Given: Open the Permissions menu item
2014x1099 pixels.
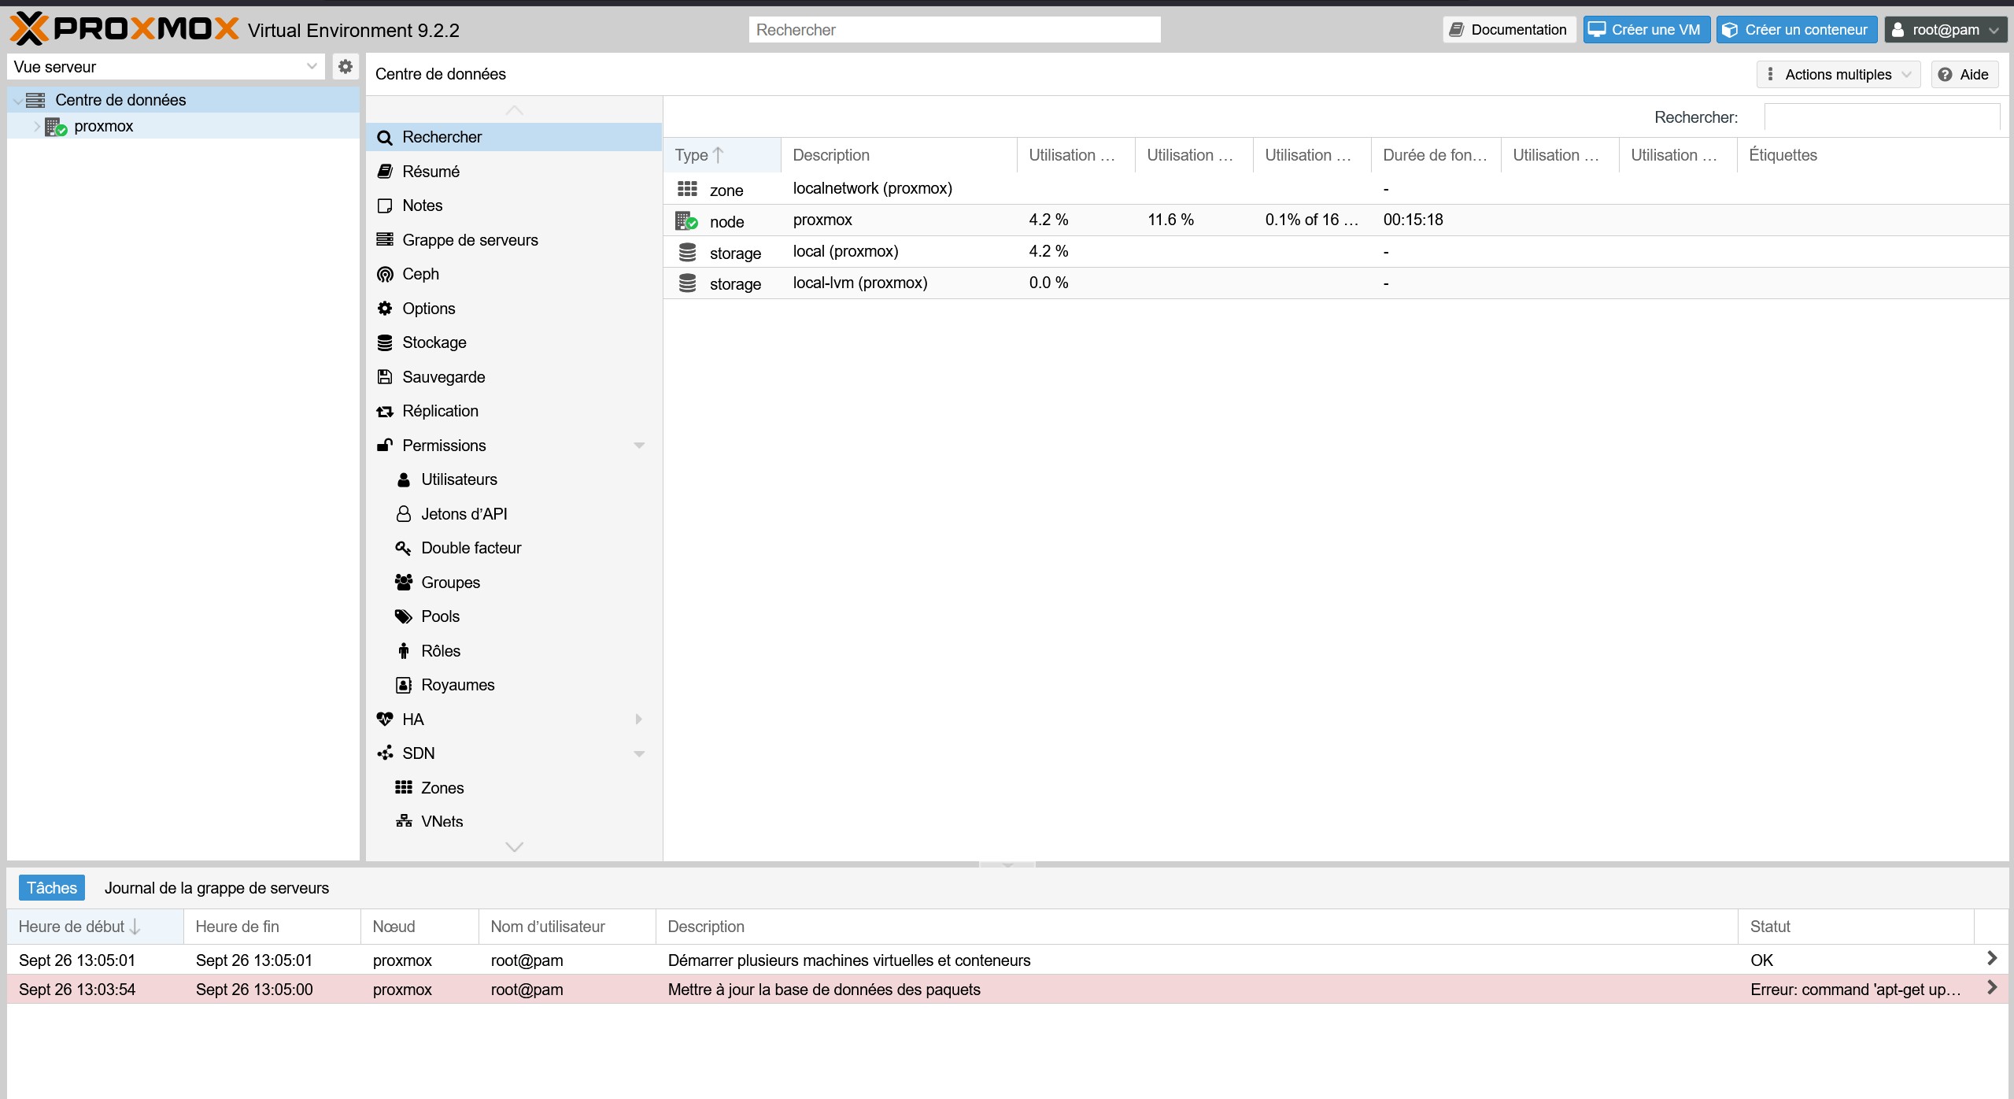Looking at the screenshot, I should 513,446.
